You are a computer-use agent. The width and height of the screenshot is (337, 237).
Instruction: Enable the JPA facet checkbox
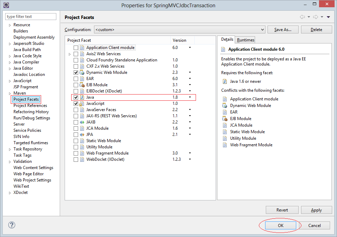click(x=76, y=135)
